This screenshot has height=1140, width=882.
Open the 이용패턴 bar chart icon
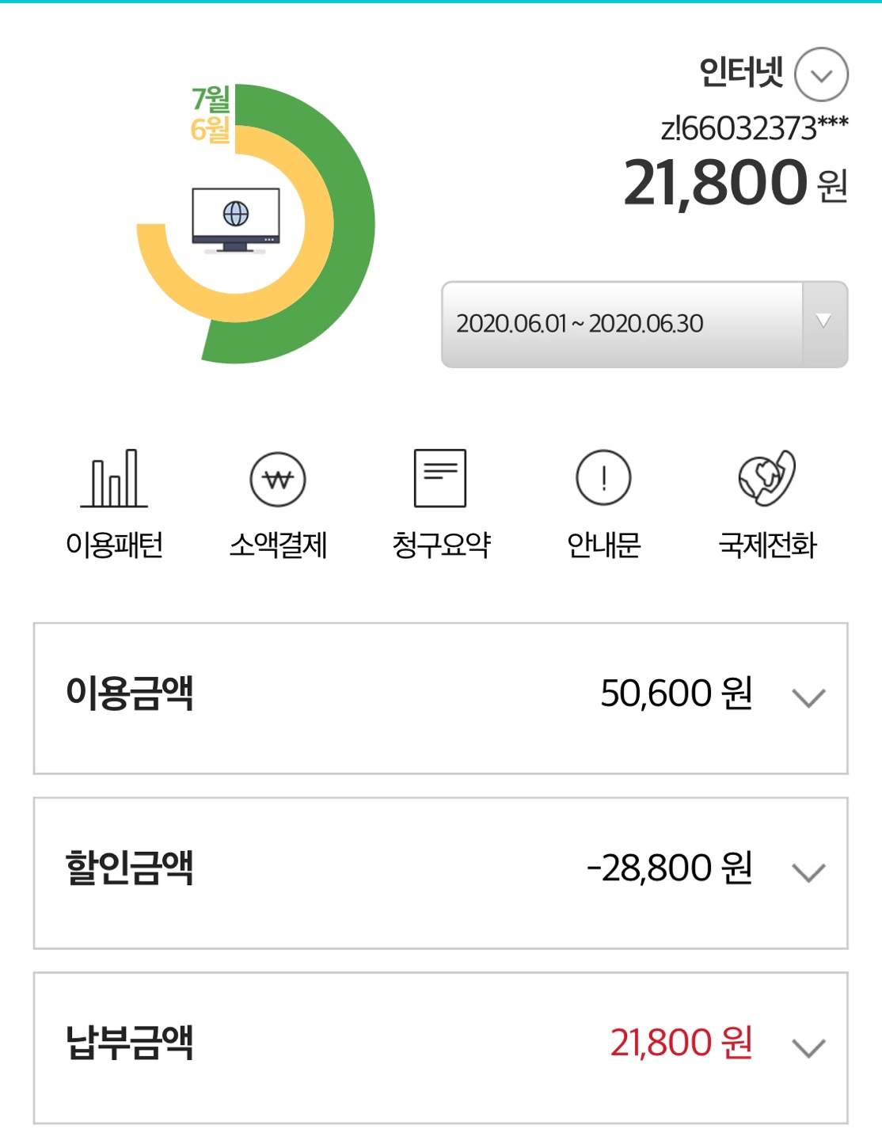tap(115, 479)
